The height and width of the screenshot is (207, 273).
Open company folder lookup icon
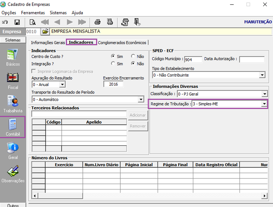pos(45,32)
